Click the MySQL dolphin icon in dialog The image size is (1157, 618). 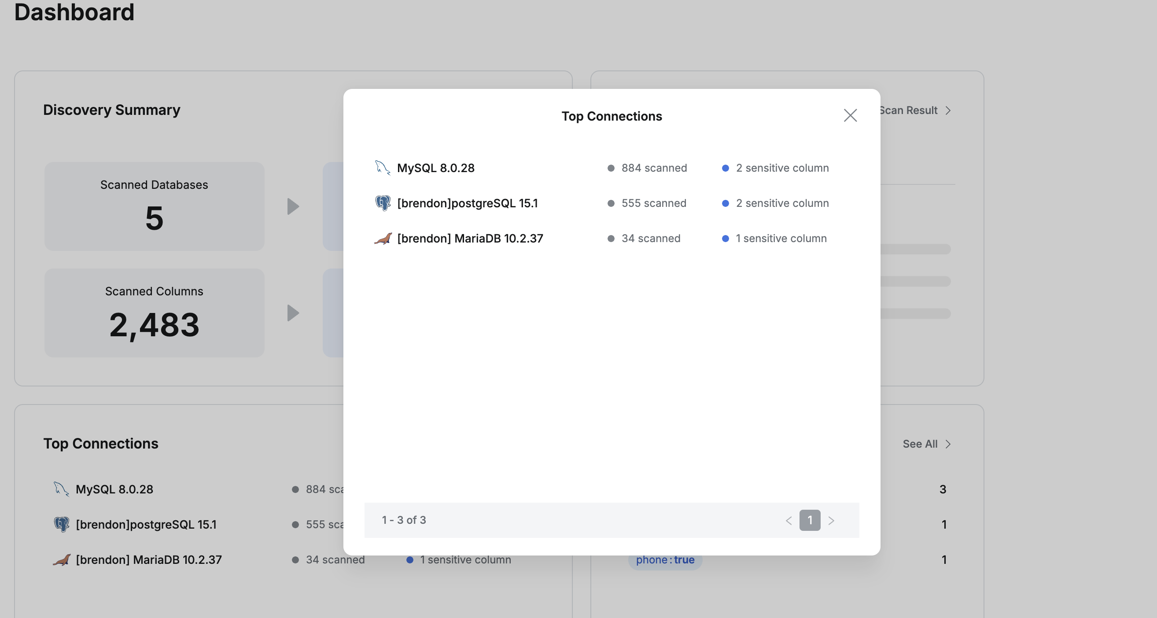click(x=382, y=168)
